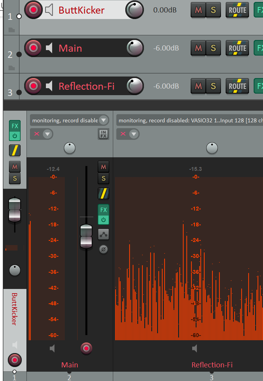Click Main mixer volume fader
This screenshot has height=381, width=263.
pyautogui.click(x=86, y=236)
